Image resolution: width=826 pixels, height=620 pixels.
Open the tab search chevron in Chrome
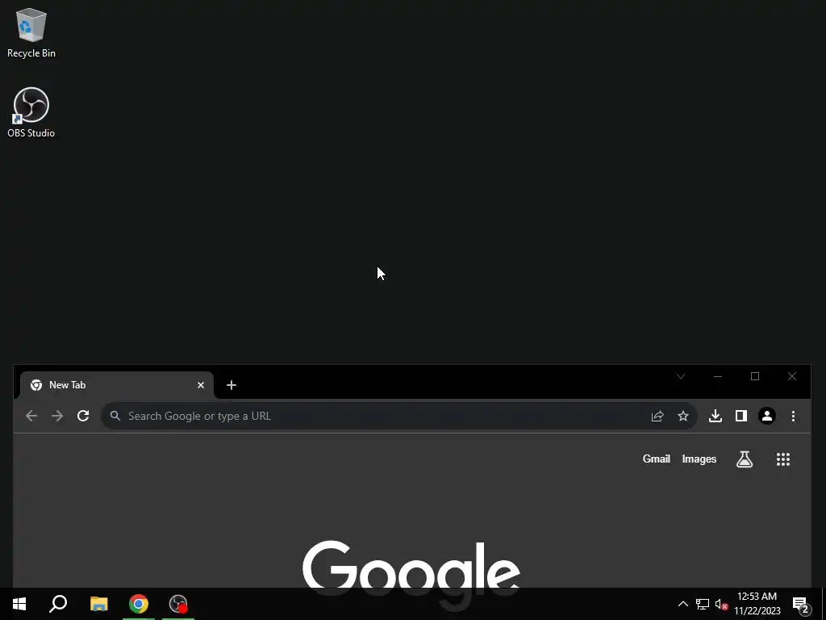click(x=681, y=376)
